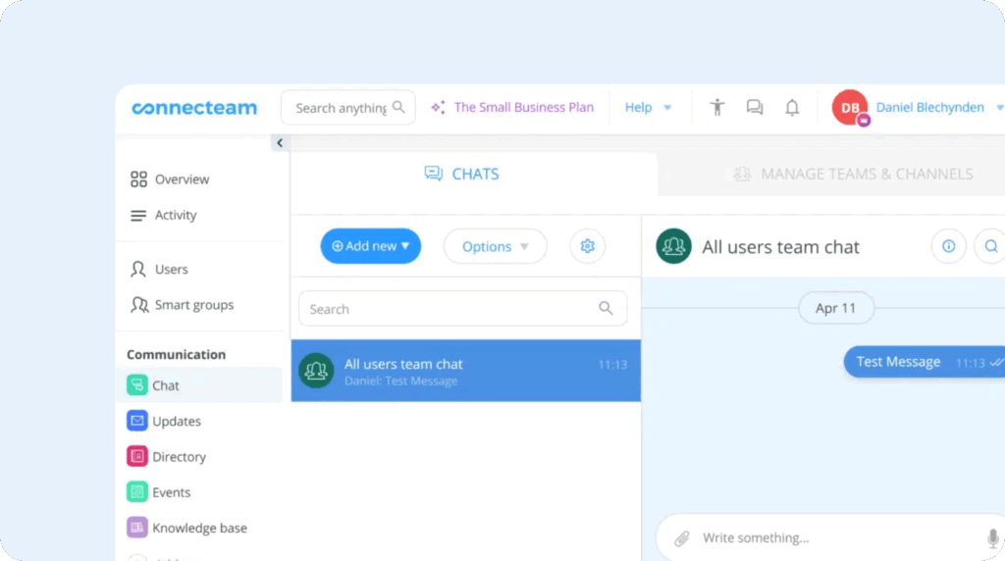Click the chat list Search field
The width and height of the screenshot is (1005, 561).
tap(463, 309)
